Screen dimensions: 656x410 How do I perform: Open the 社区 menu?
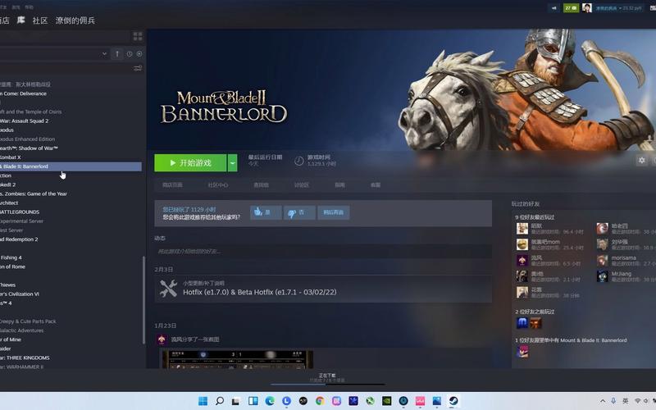click(x=40, y=20)
